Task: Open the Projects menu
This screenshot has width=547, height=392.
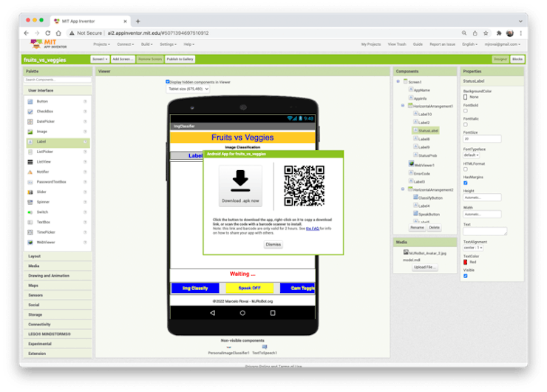Action: click(101, 44)
